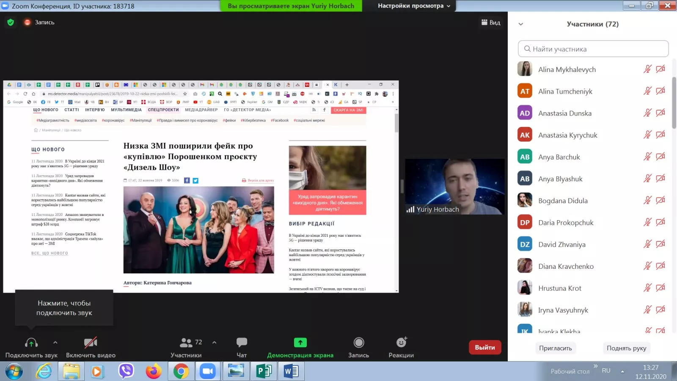Click the Record icon in toolbar

[358, 342]
